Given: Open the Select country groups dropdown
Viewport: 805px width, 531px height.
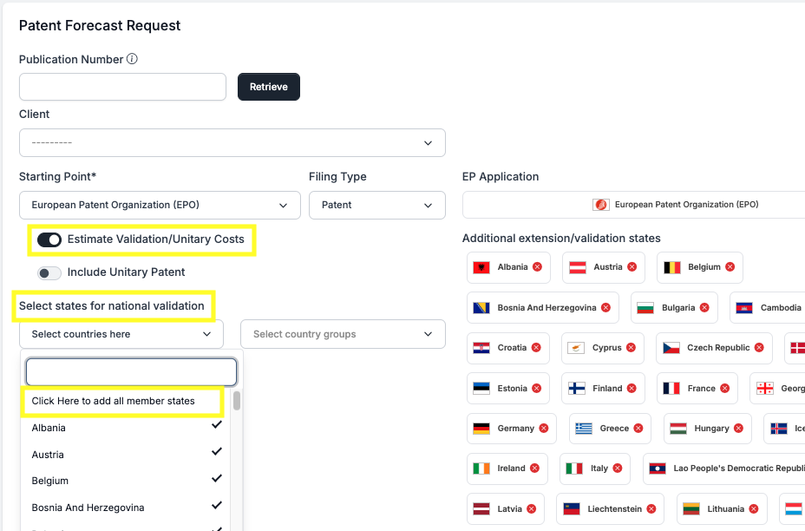Looking at the screenshot, I should (x=343, y=334).
